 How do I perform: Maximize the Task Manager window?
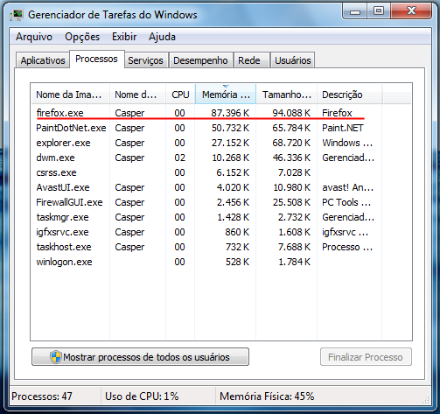(x=379, y=11)
